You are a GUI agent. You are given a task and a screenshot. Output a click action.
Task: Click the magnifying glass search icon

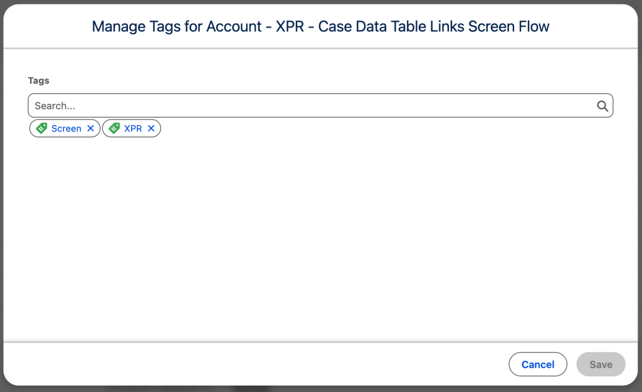click(603, 106)
